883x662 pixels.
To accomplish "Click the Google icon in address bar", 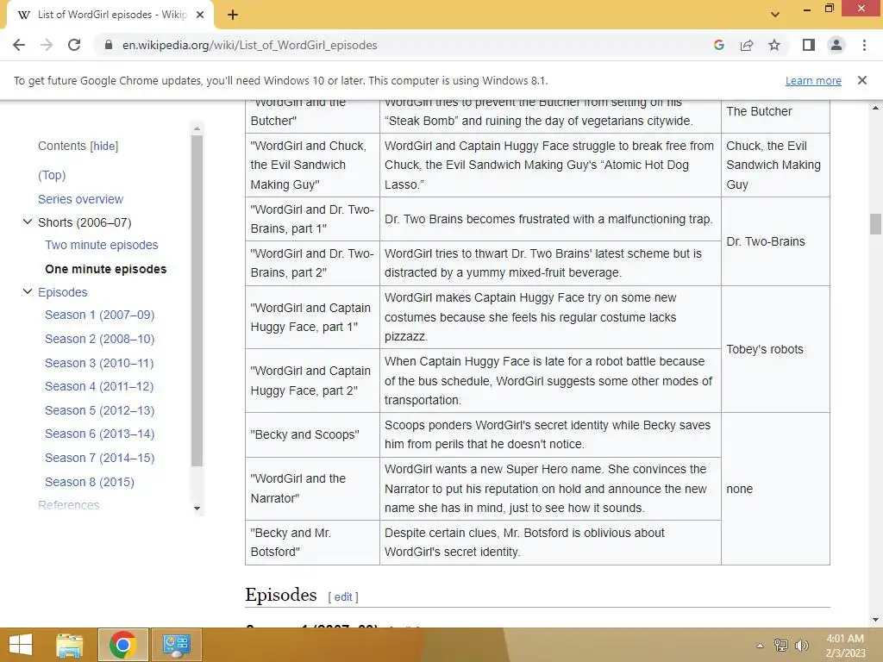I will [718, 45].
